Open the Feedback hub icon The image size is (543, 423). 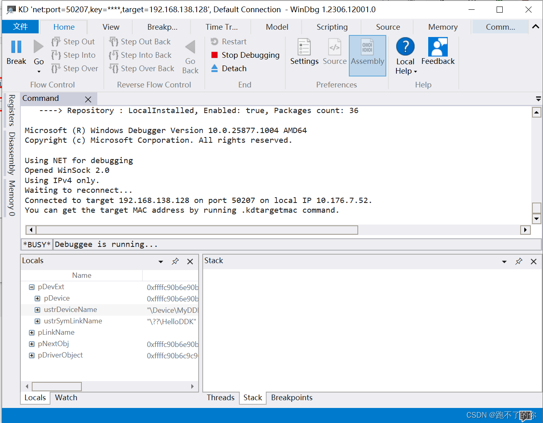438,47
